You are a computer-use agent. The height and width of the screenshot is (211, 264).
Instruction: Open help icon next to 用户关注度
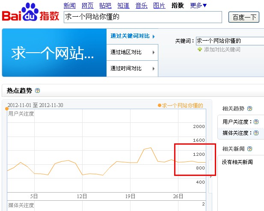tap(256, 122)
